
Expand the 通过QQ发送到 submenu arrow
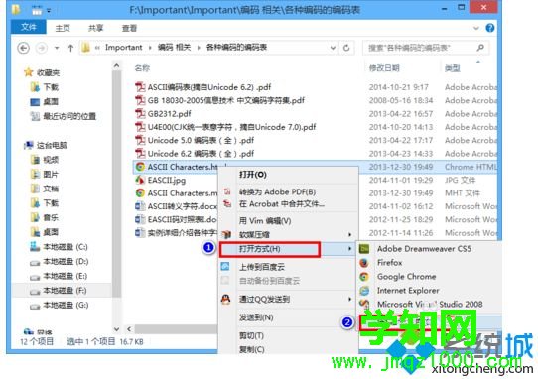[x=349, y=299]
